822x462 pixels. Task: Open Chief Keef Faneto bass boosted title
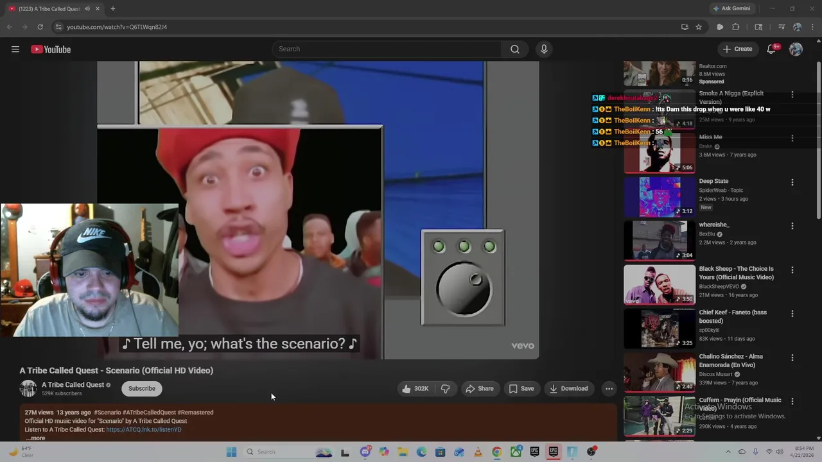733,316
